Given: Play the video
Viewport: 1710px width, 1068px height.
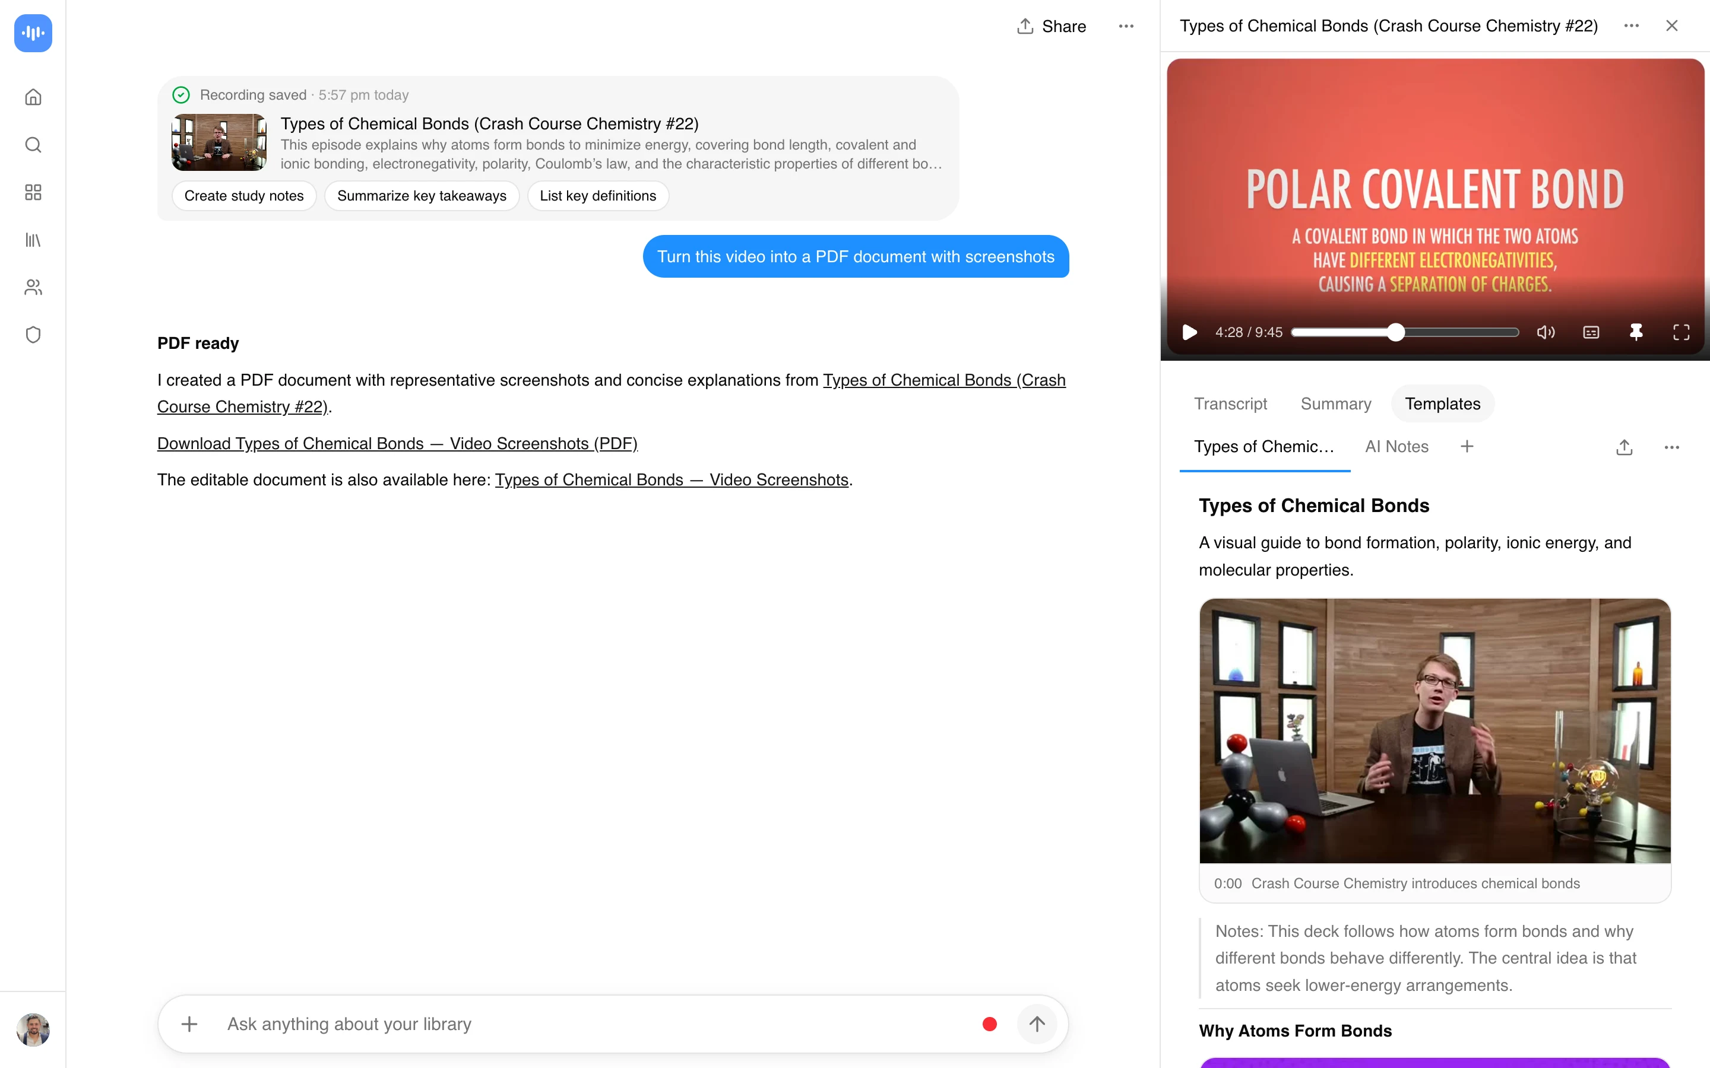Looking at the screenshot, I should coord(1190,332).
